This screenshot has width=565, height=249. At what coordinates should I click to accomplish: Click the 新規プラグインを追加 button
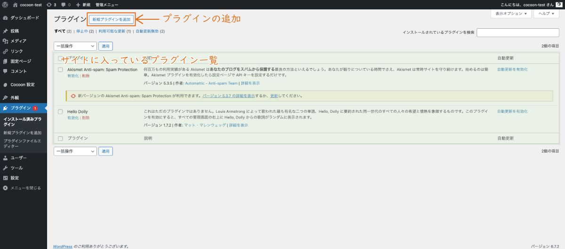(112, 19)
